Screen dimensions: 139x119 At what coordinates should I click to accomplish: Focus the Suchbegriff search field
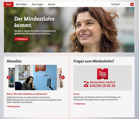pos(120,4)
